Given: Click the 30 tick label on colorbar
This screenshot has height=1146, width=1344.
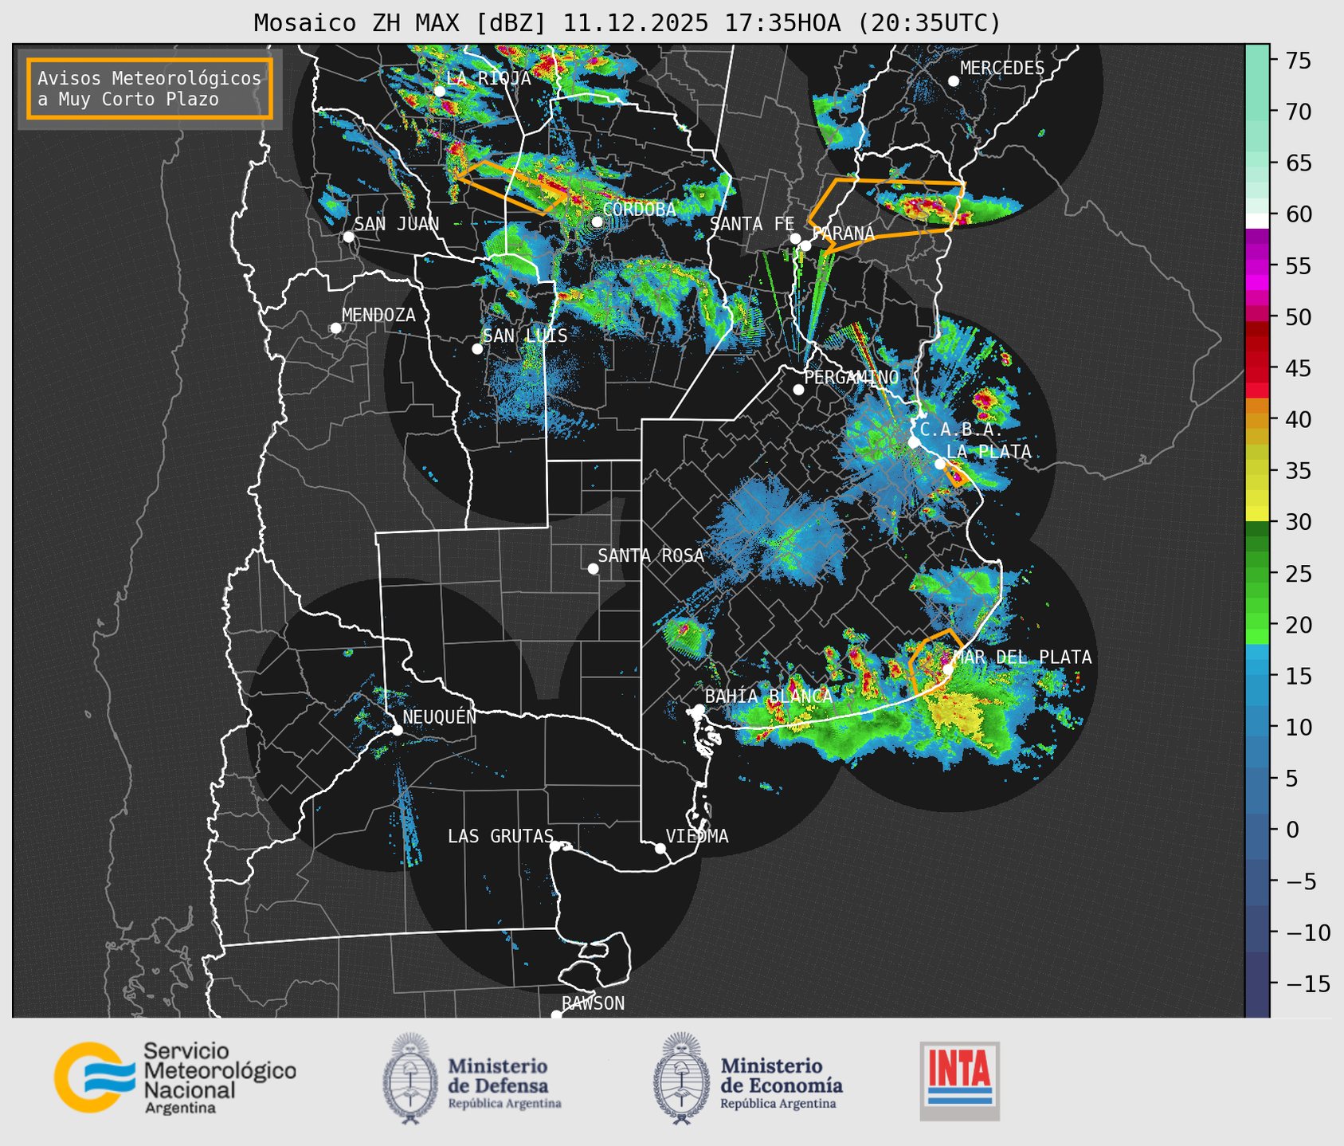Looking at the screenshot, I should click(x=1298, y=522).
